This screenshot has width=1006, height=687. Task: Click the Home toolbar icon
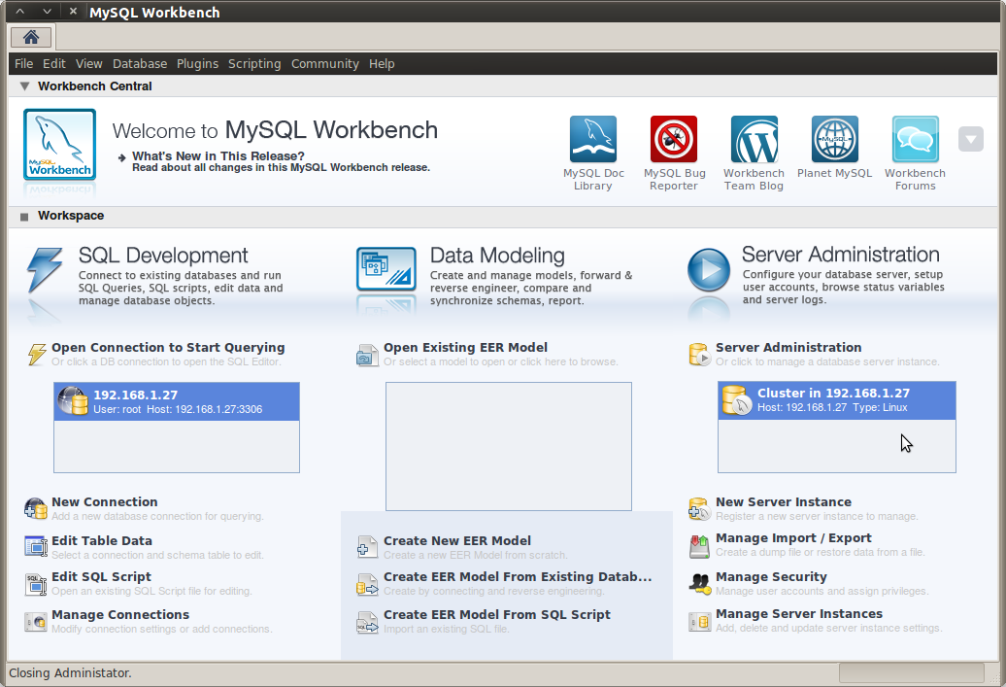[x=30, y=37]
